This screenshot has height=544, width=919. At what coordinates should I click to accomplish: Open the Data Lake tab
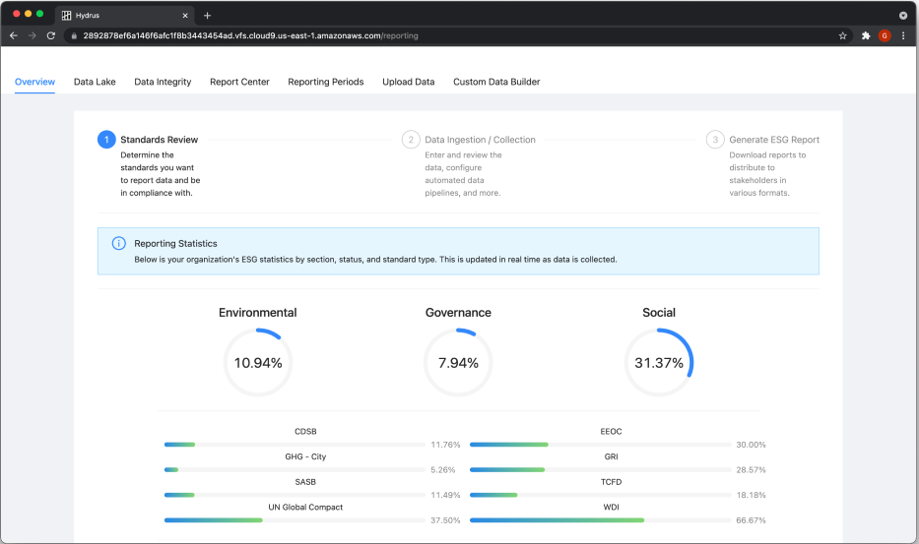click(x=95, y=82)
